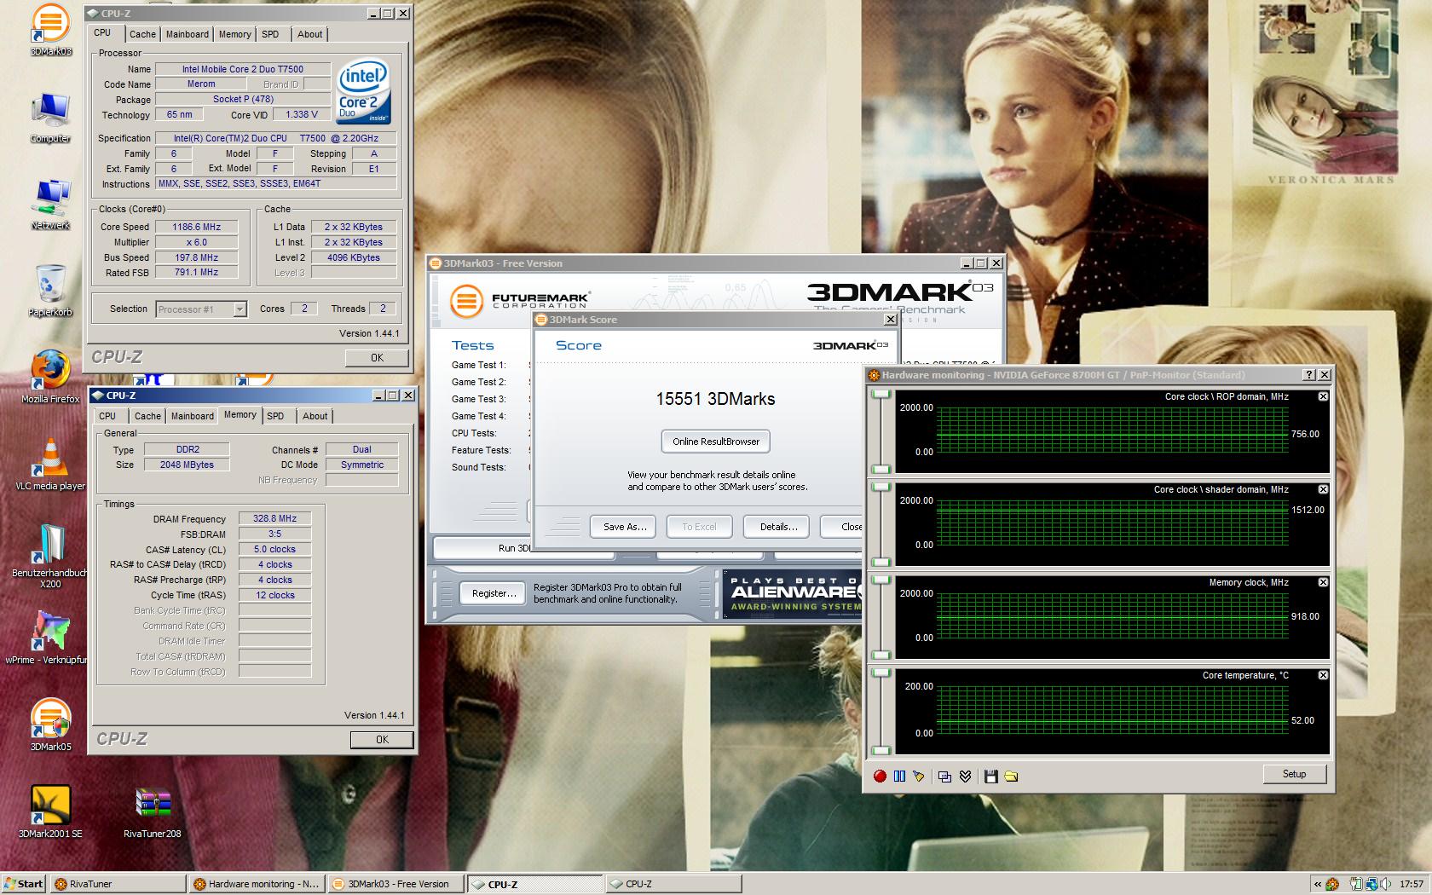Click the Alienware advertisement banner
This screenshot has height=895, width=1432.
[x=792, y=594]
